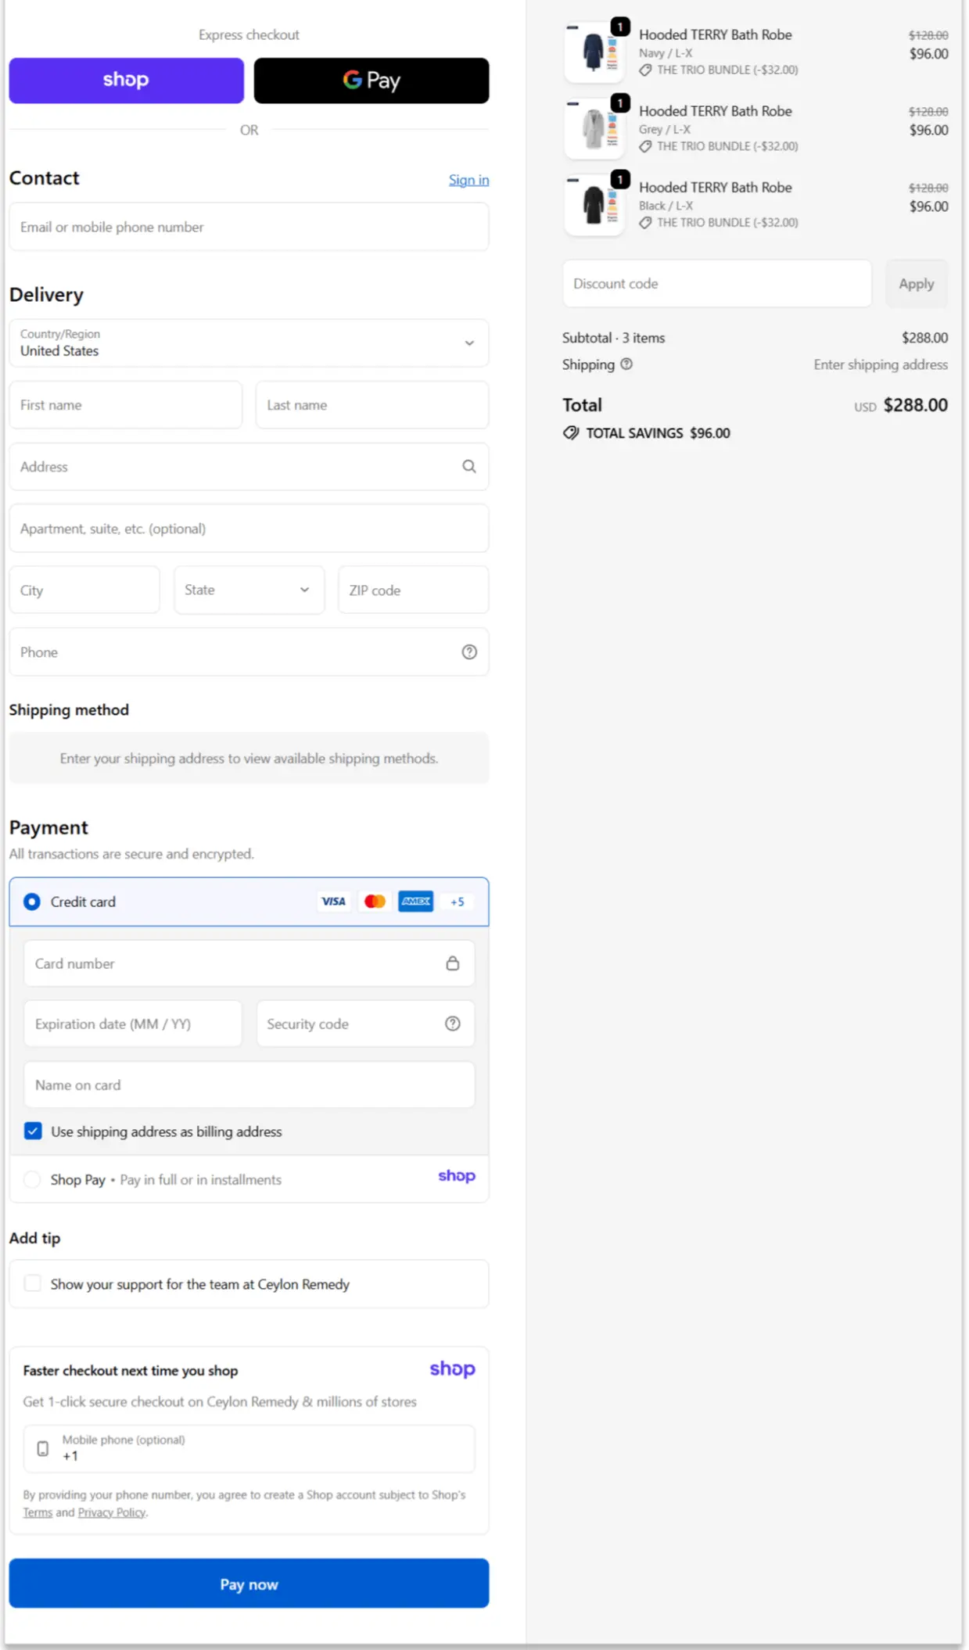Viewport: 969px width, 1650px height.
Task: Click the Security code help icon
Action: click(453, 1024)
